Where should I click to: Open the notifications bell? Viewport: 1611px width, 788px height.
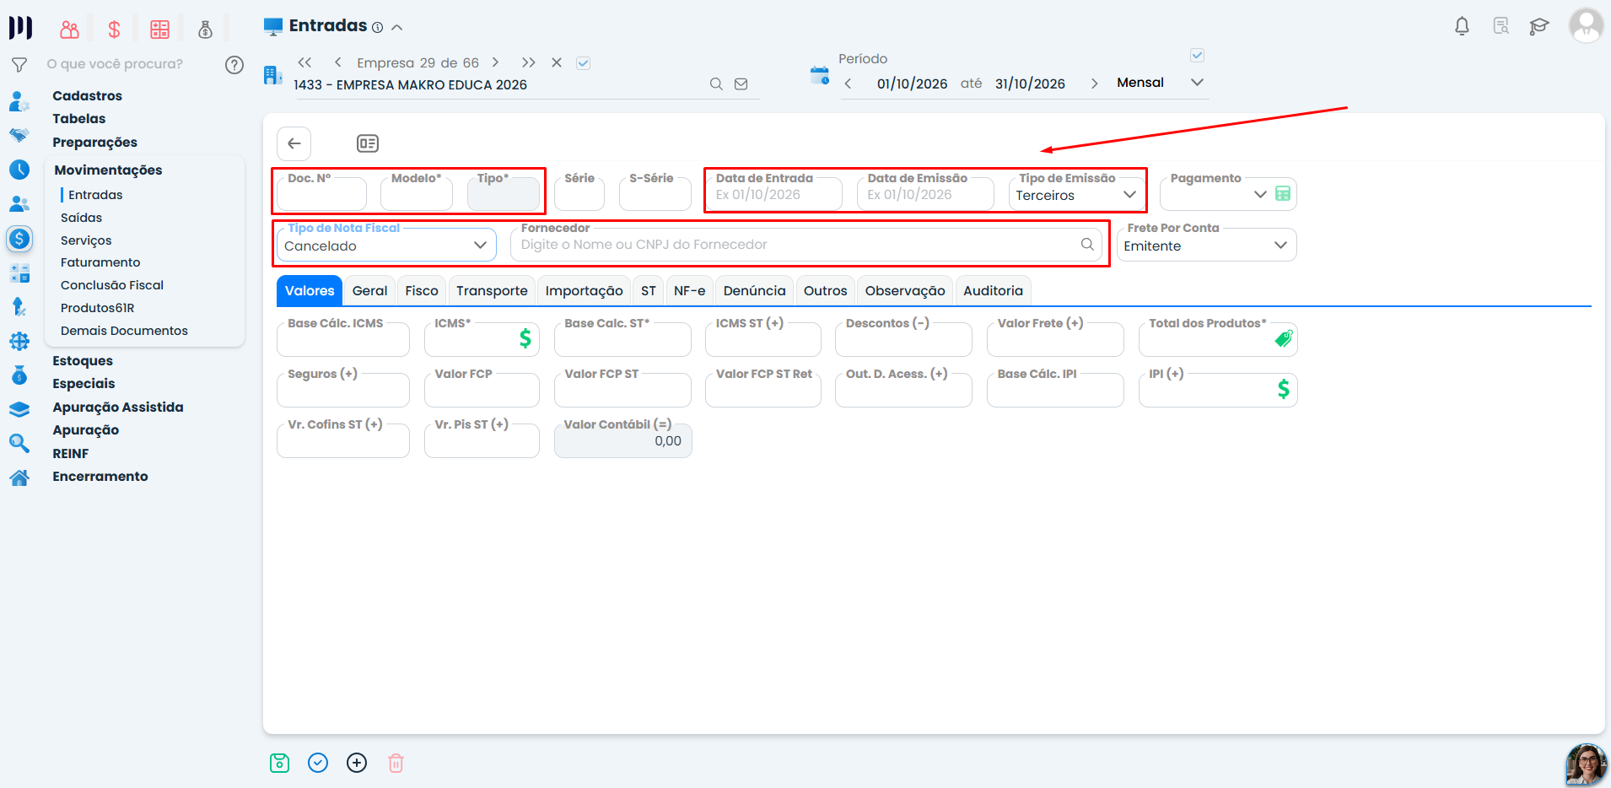tap(1462, 26)
